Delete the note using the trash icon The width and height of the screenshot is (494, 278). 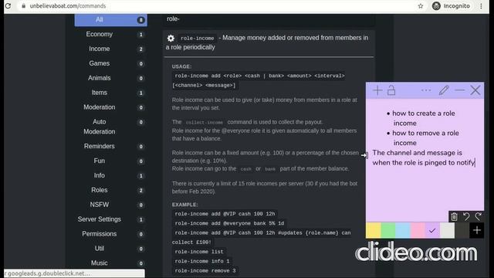[454, 216]
